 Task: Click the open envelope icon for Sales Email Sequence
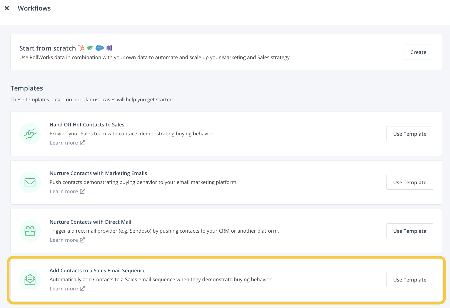click(x=30, y=280)
